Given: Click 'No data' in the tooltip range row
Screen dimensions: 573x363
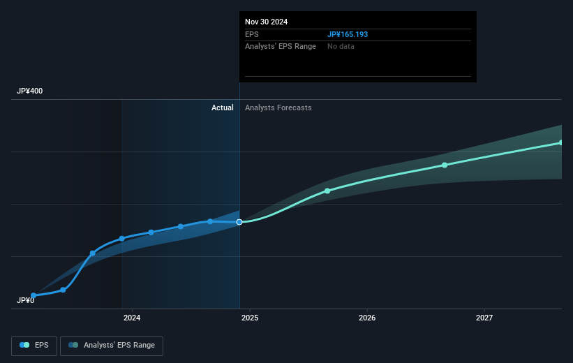Looking at the screenshot, I should pos(341,47).
